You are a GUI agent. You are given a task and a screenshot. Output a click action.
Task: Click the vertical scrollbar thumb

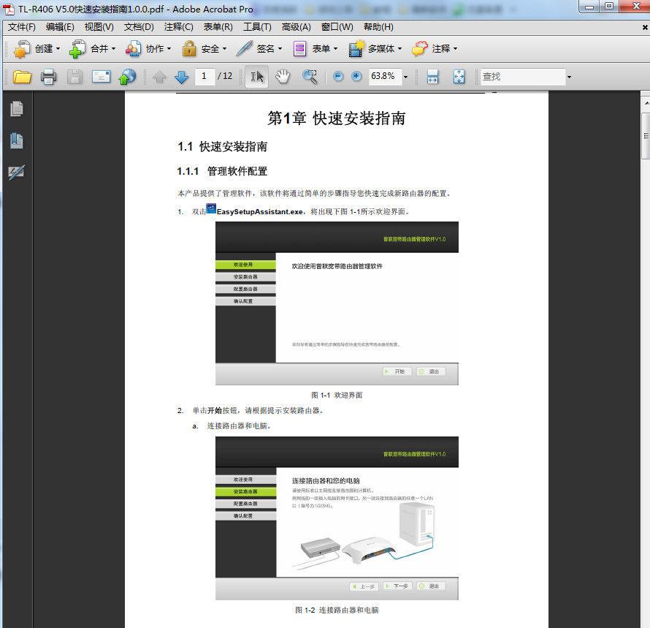646,136
